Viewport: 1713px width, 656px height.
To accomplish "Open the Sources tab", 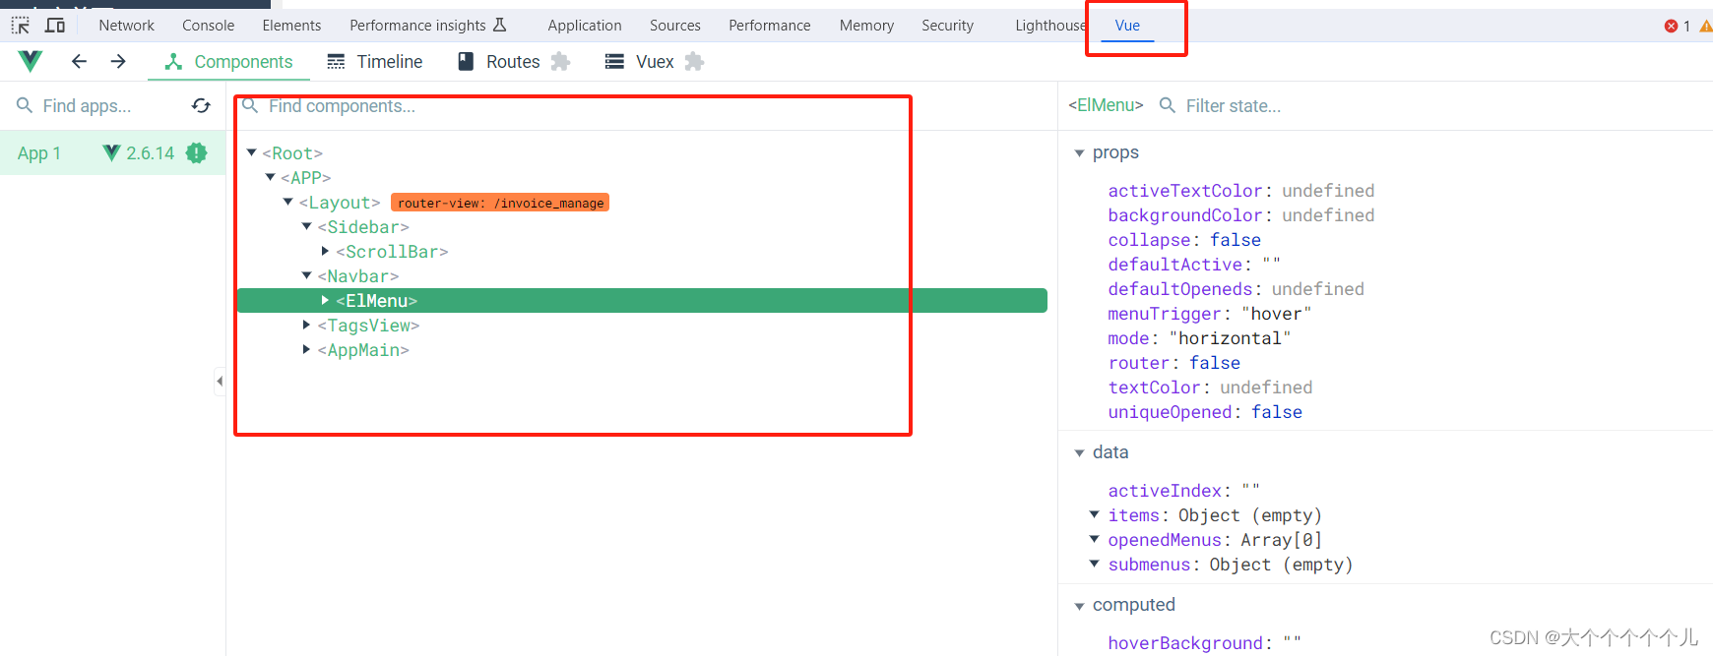I will [675, 26].
